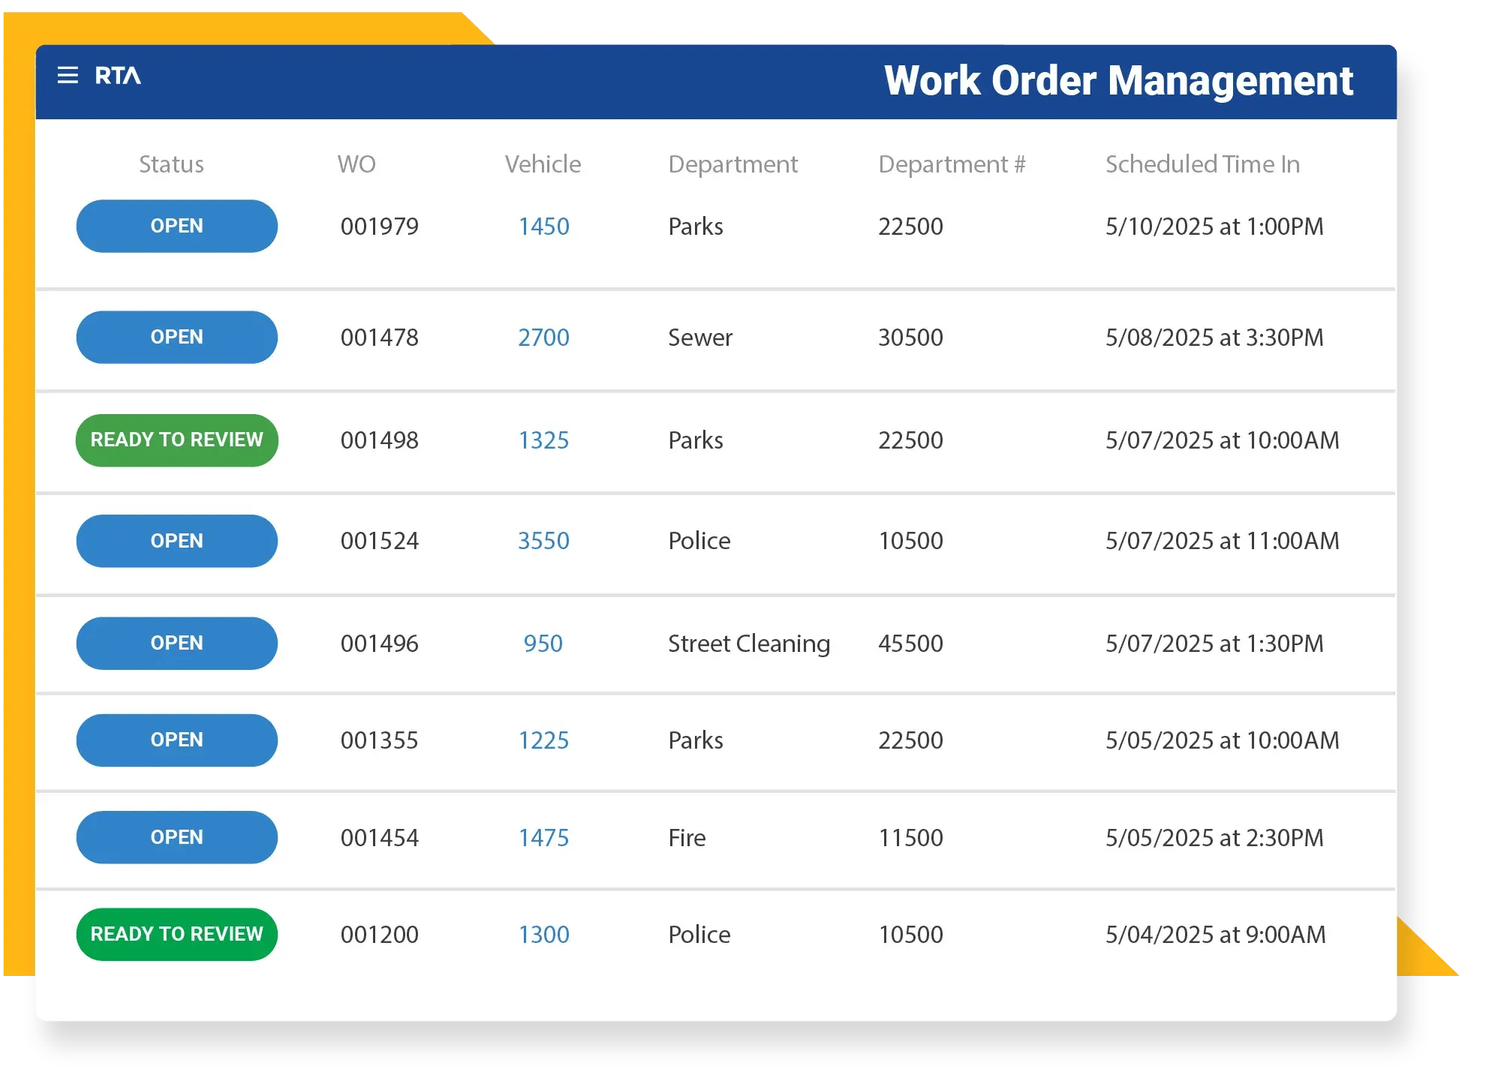Screen dimensions: 1501x1090
Task: Click OPEN status for work order 001524
Action: tap(177, 541)
